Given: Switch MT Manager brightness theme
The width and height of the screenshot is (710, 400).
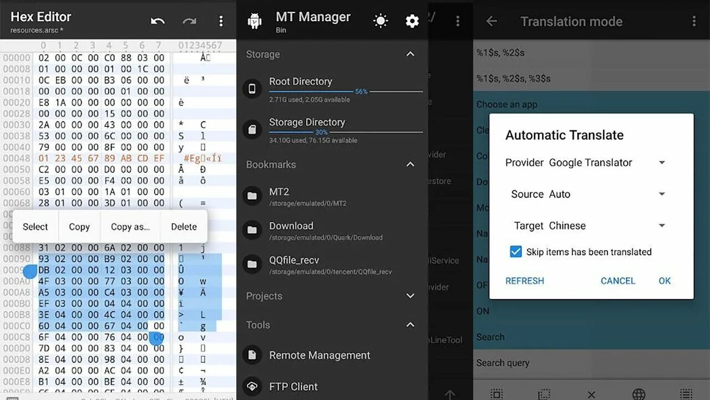Looking at the screenshot, I should pyautogui.click(x=381, y=21).
